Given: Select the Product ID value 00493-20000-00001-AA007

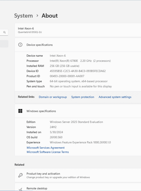Looking at the screenshot, I should point(67,76).
